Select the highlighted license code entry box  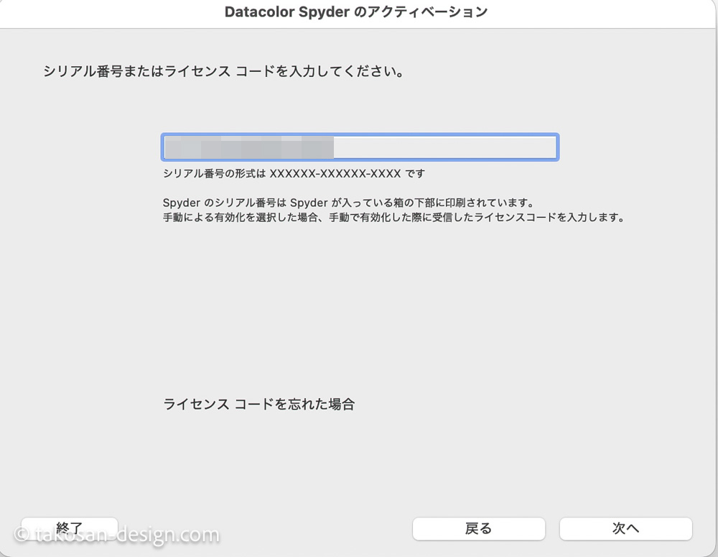359,147
